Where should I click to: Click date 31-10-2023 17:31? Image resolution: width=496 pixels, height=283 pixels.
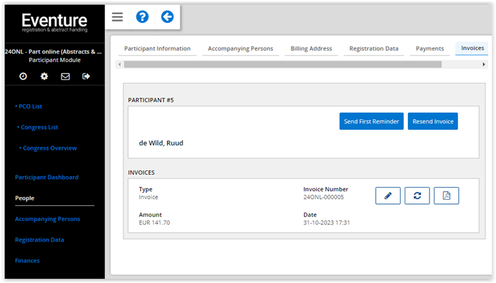coord(326,223)
